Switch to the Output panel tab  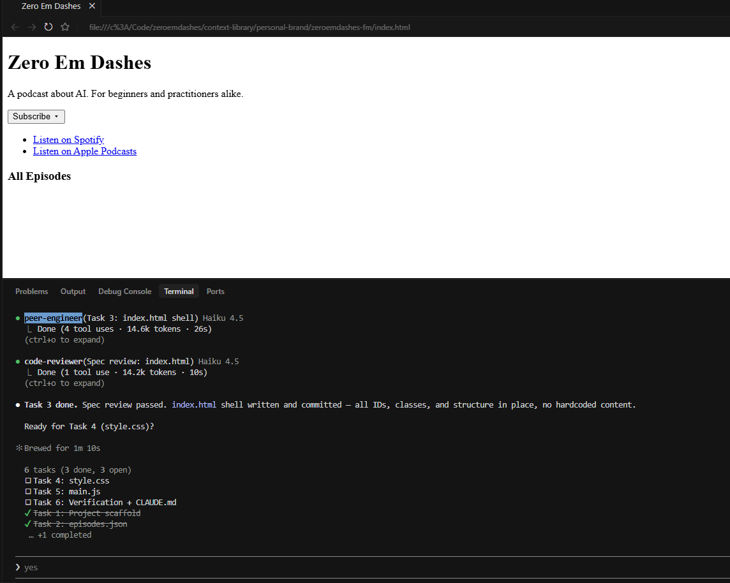(73, 291)
